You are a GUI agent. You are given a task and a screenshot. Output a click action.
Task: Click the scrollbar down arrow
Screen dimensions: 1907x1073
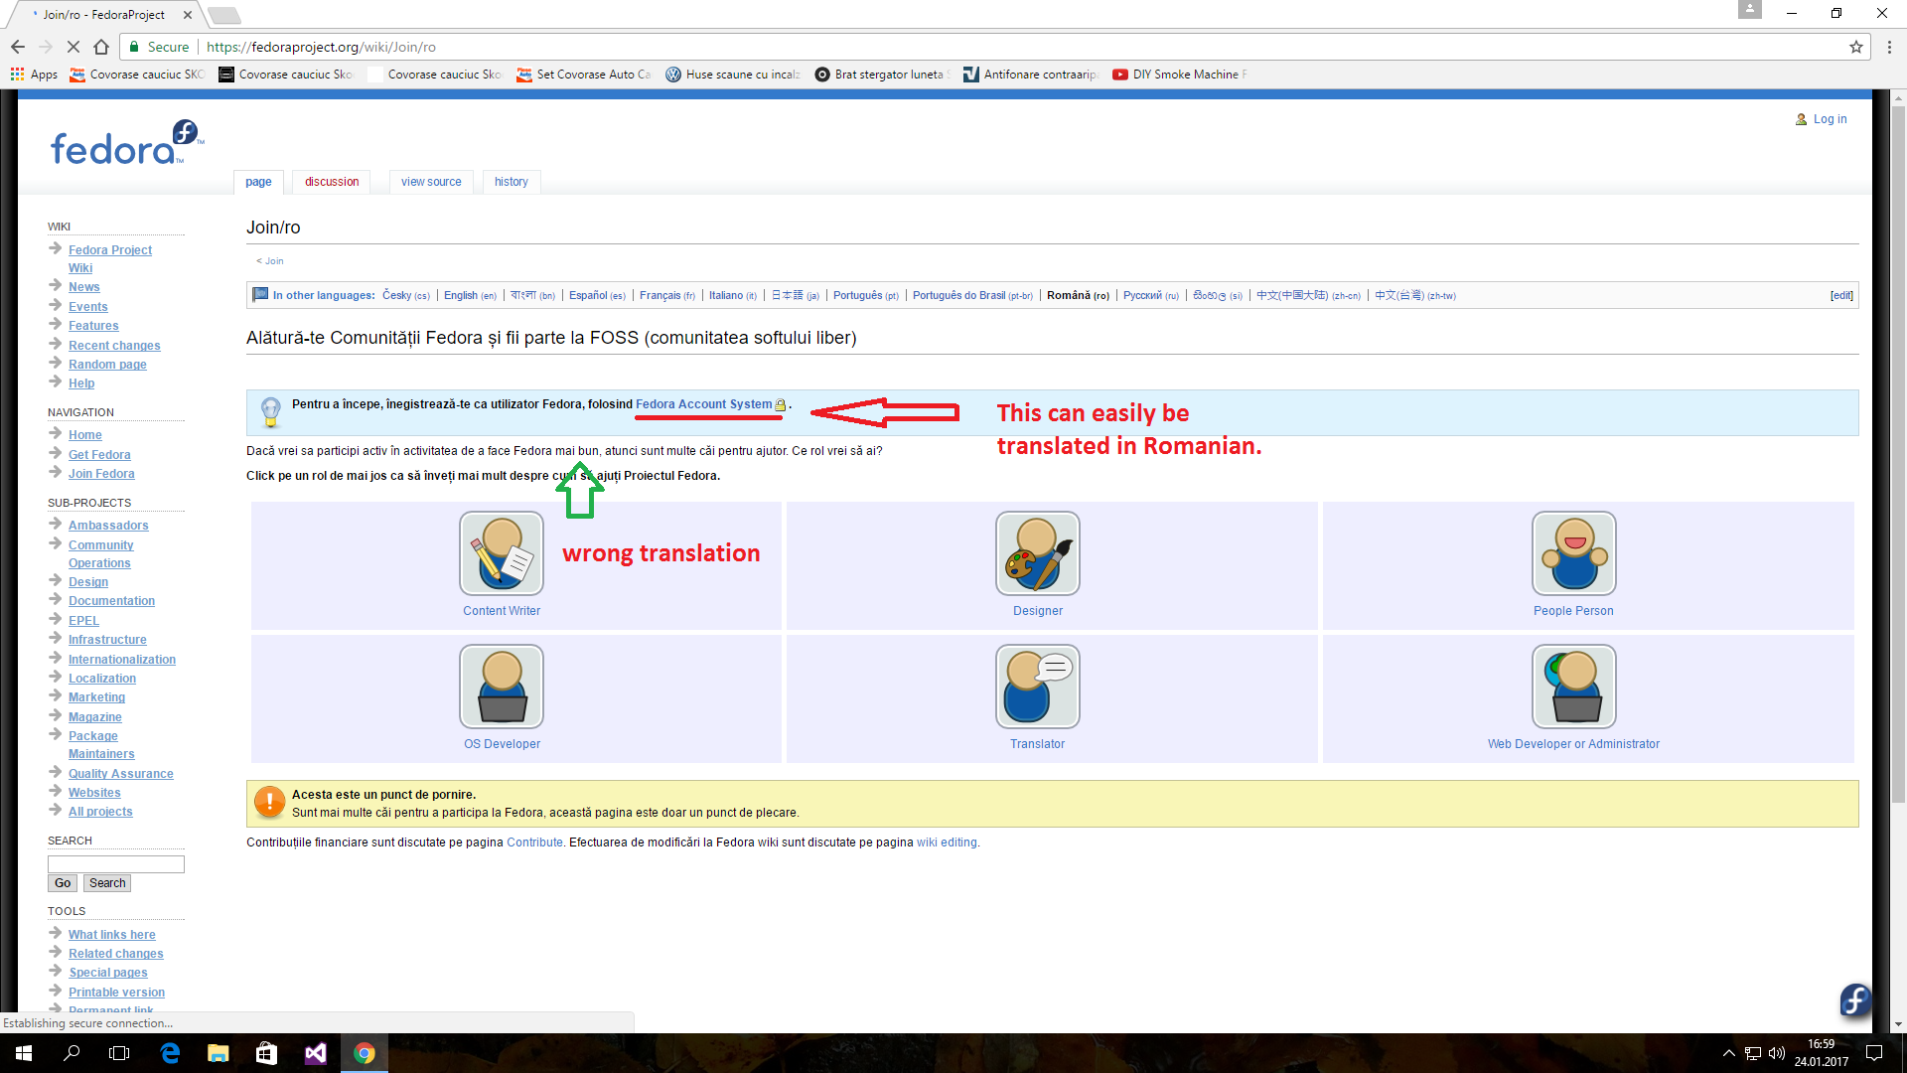[x=1898, y=1023]
